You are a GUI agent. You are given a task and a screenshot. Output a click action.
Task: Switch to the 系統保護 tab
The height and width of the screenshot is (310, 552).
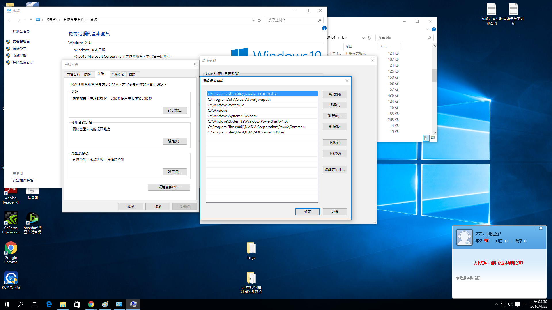tap(118, 75)
